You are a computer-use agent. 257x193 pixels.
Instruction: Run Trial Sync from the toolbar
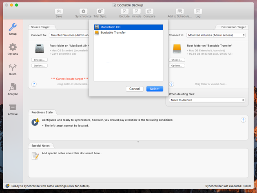100,11
